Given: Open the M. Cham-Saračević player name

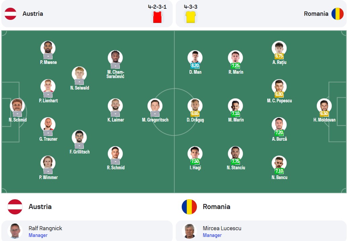Looking at the screenshot, I should 115,74.
